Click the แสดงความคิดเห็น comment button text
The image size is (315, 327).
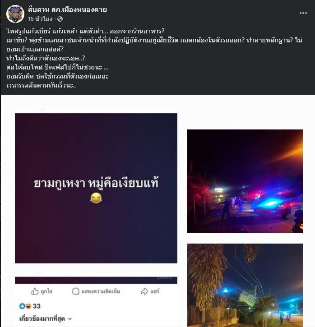click(x=101, y=291)
